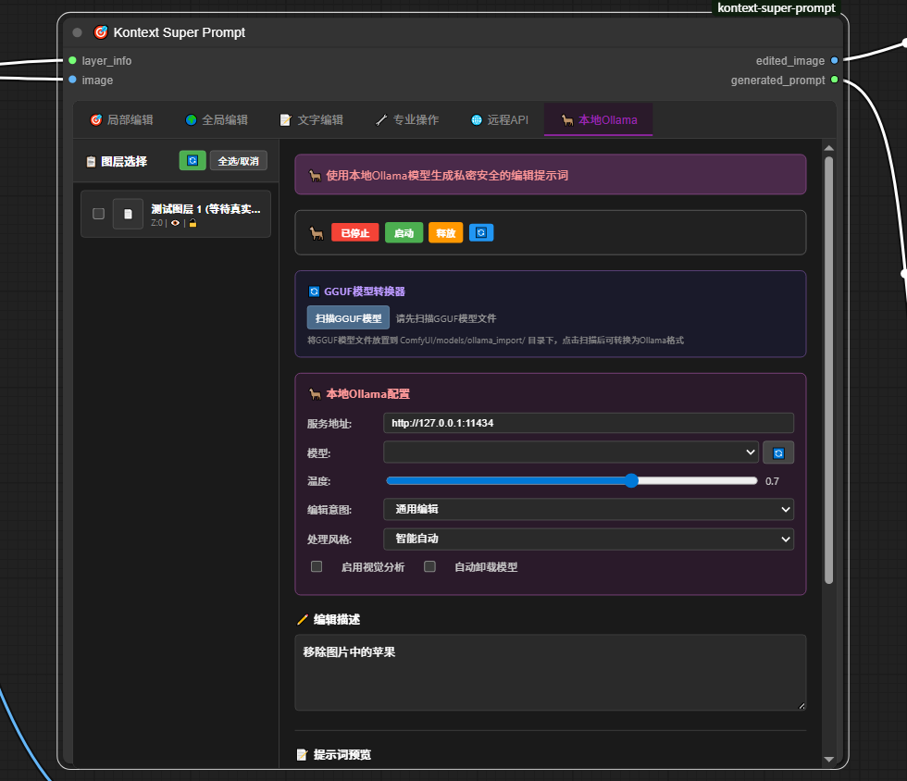Open the 文字编辑 tab
The height and width of the screenshot is (781, 907).
[x=311, y=119]
